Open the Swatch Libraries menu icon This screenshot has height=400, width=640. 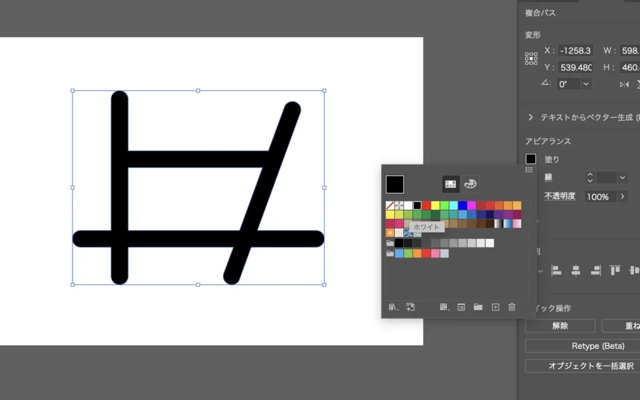click(393, 307)
